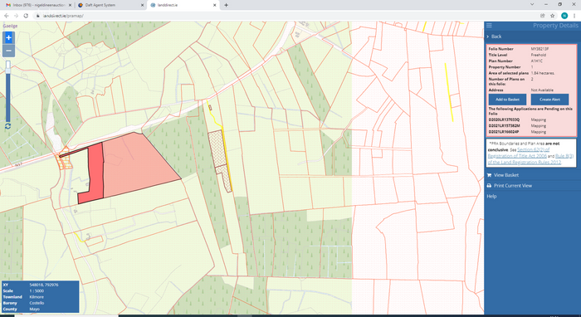This screenshot has height=317, width=581.
Task: Click the Property Details panel title
Action: coord(555,25)
